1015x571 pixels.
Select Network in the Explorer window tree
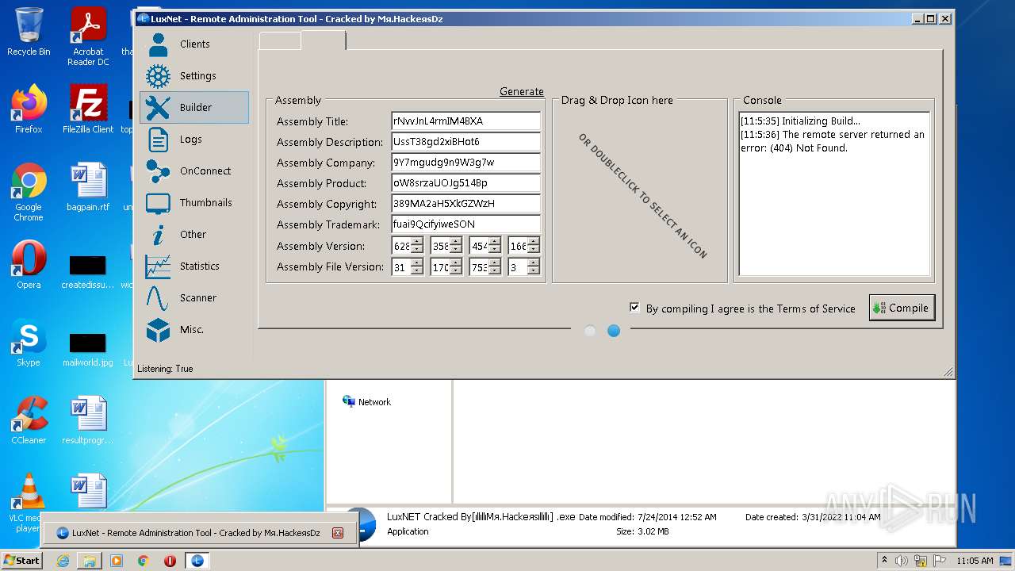pyautogui.click(x=366, y=402)
